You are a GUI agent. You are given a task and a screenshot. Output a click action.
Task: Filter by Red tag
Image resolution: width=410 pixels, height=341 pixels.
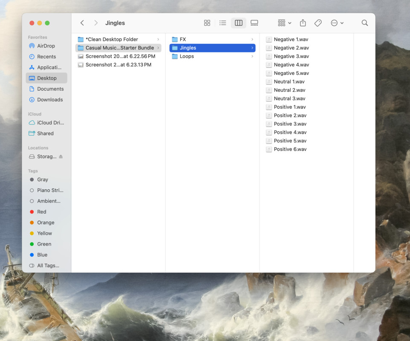pos(47,212)
